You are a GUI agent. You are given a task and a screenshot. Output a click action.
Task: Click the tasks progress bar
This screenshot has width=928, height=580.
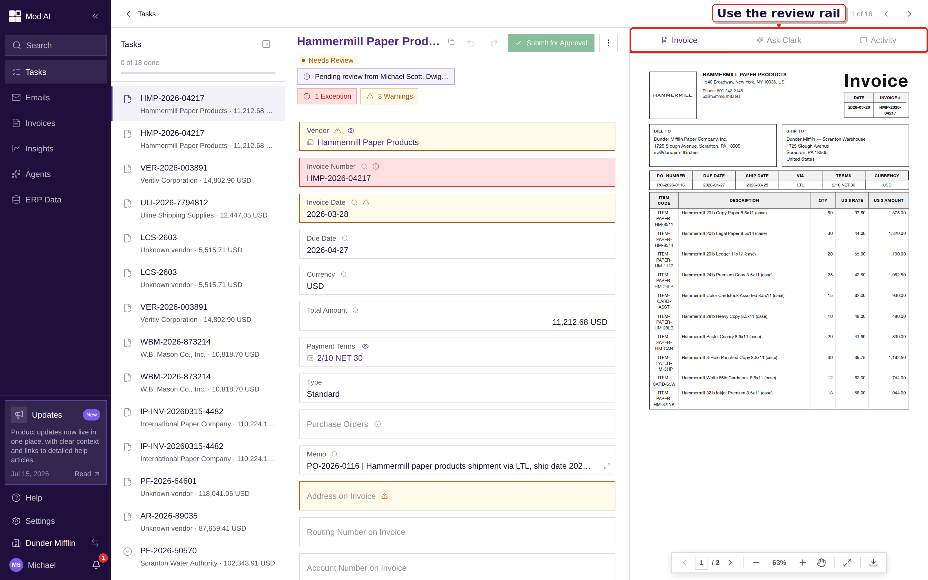pos(198,73)
